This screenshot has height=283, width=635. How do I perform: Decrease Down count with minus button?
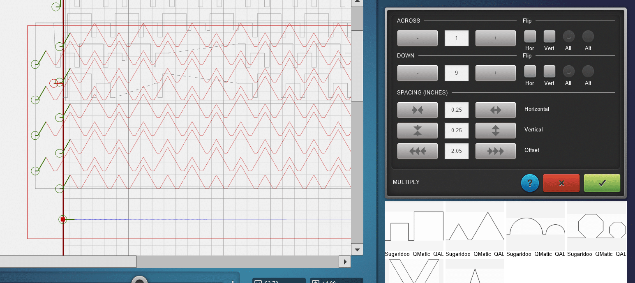pyautogui.click(x=417, y=73)
